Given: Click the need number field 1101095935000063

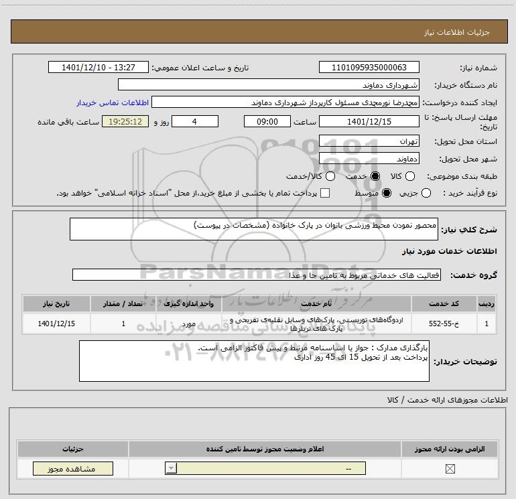Looking at the screenshot, I should [x=369, y=67].
